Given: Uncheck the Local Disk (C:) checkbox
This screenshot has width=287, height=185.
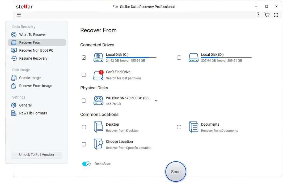Looking at the screenshot, I should click(x=84, y=58).
